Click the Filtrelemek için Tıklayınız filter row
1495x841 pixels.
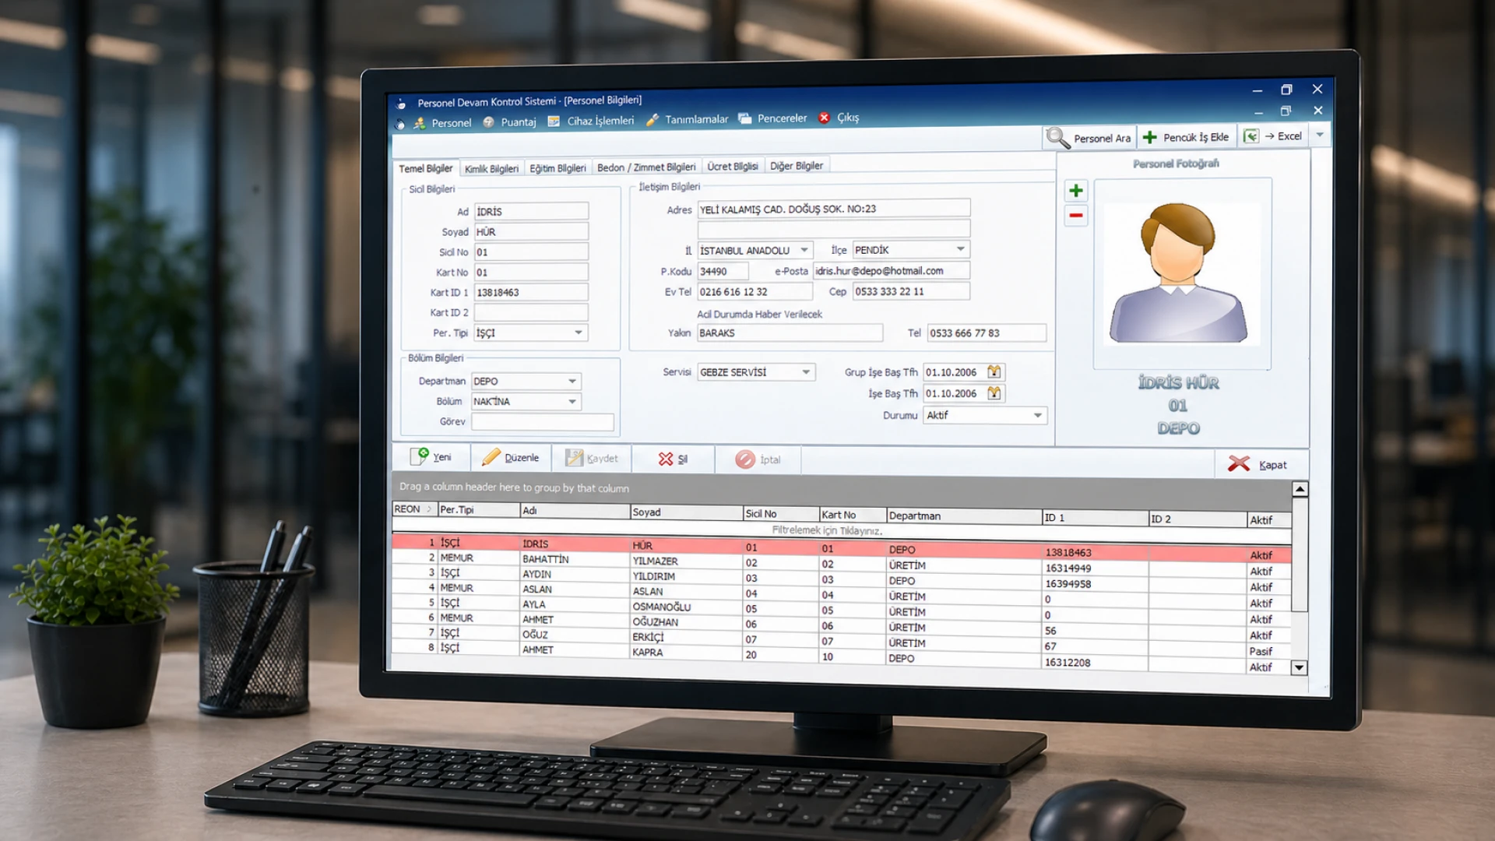[827, 531]
